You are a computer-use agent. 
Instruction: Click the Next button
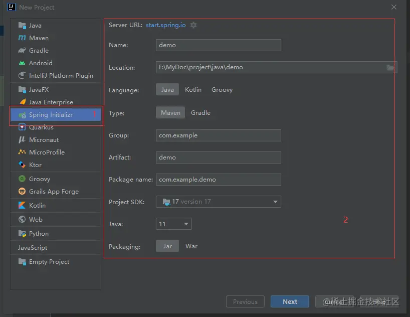click(290, 301)
